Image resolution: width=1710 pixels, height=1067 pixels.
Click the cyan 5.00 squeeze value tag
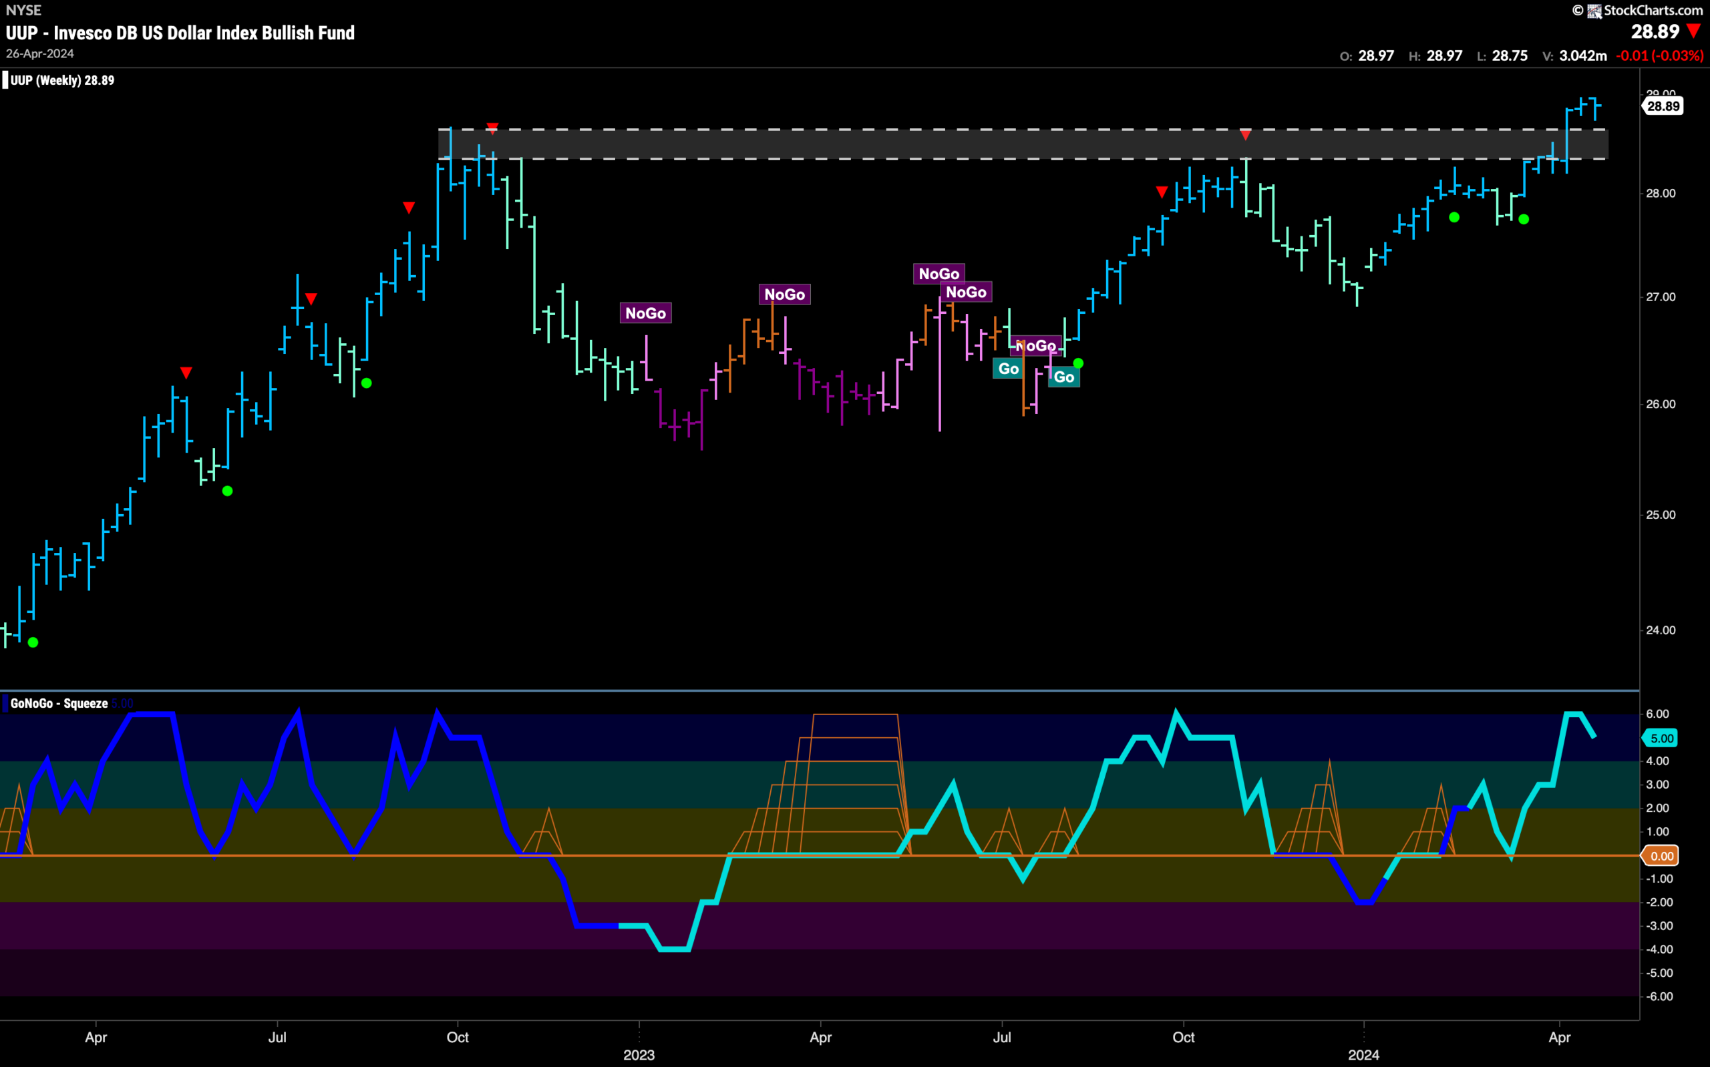point(1661,738)
